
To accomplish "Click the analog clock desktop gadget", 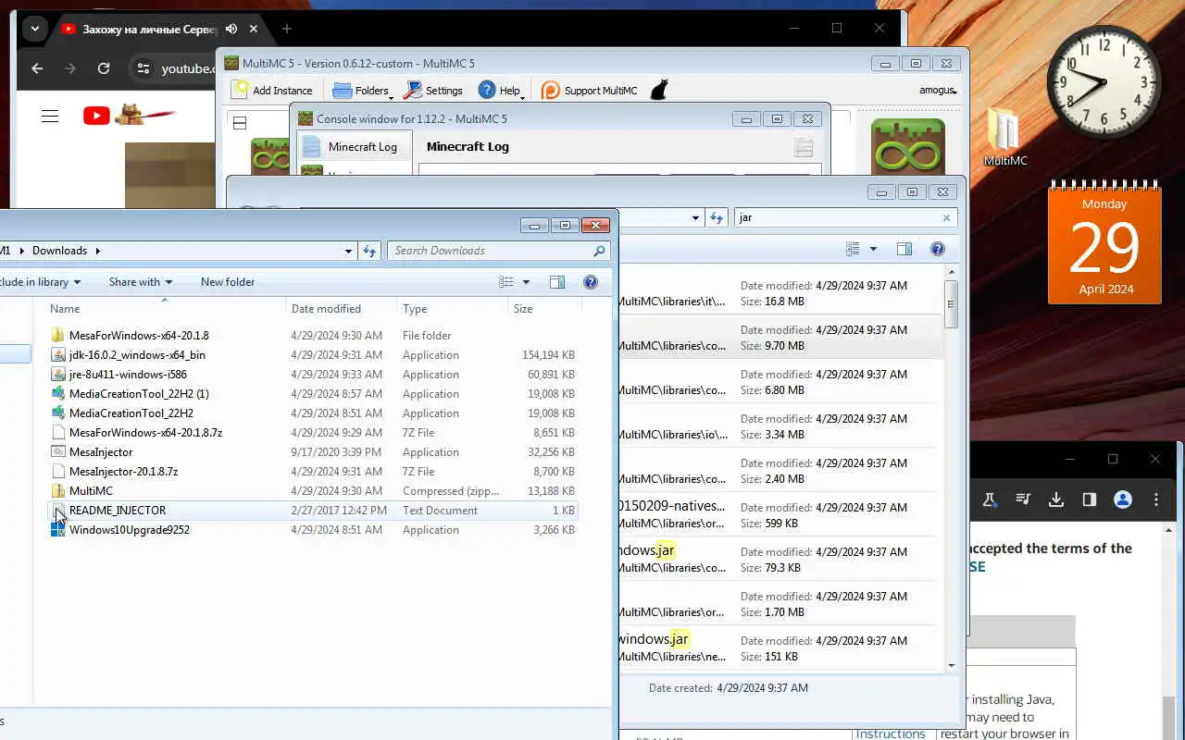I will 1104,83.
